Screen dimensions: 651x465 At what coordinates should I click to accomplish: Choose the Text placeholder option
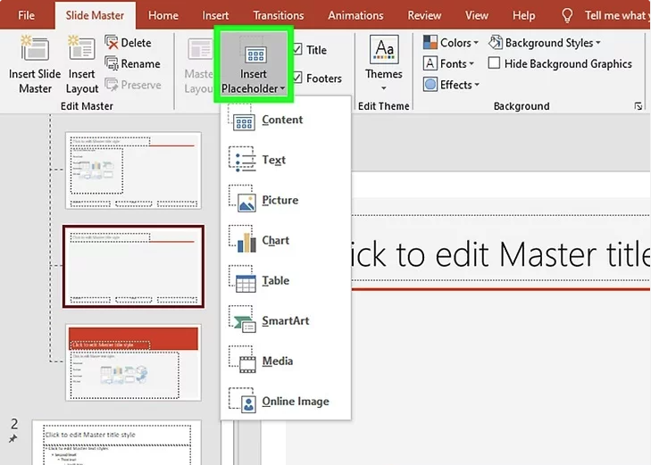pyautogui.click(x=286, y=160)
